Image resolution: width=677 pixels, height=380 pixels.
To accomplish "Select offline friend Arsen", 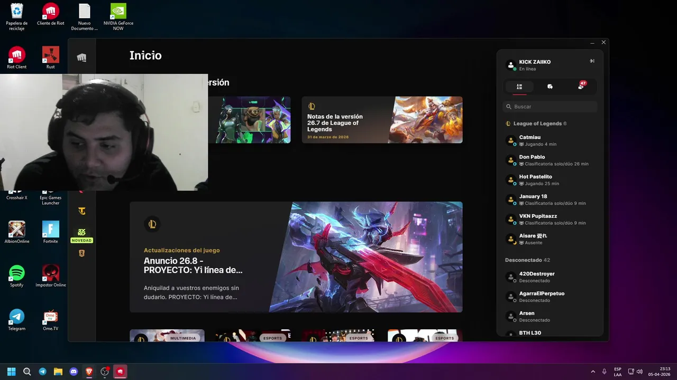I will (x=550, y=316).
